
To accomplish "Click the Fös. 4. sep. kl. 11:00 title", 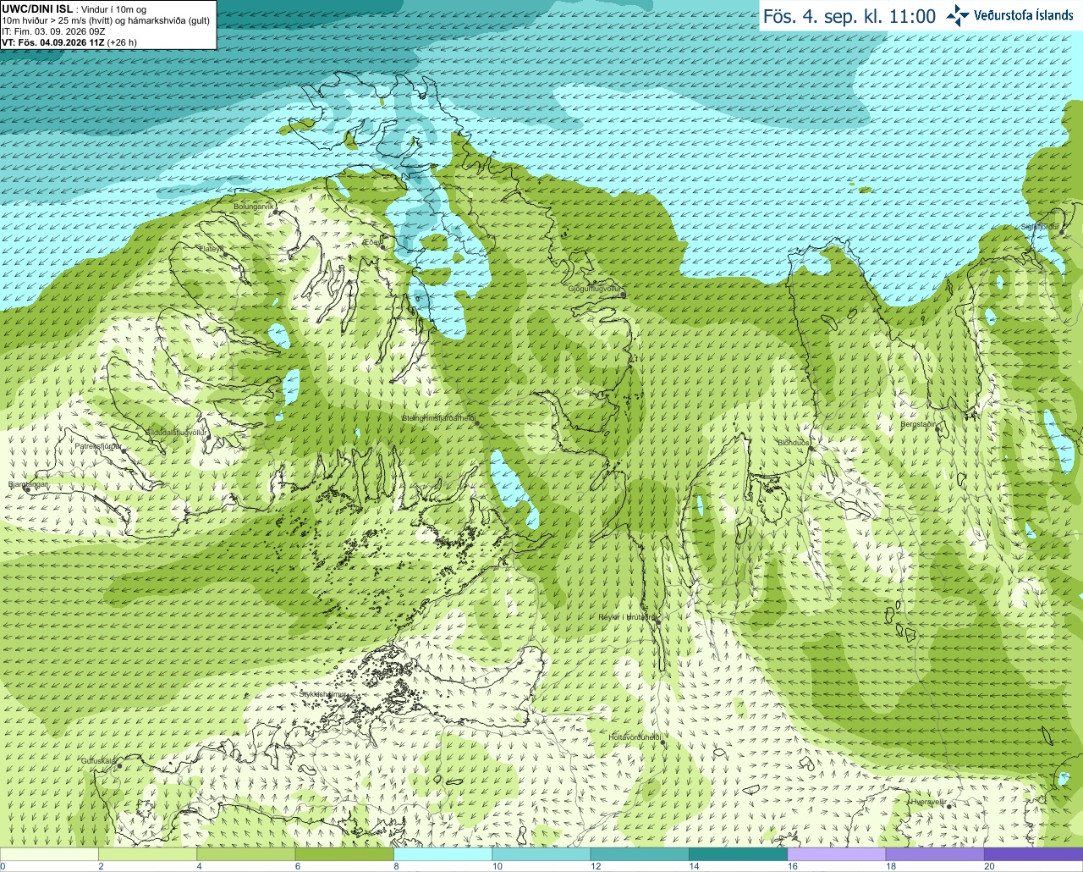I will click(849, 16).
